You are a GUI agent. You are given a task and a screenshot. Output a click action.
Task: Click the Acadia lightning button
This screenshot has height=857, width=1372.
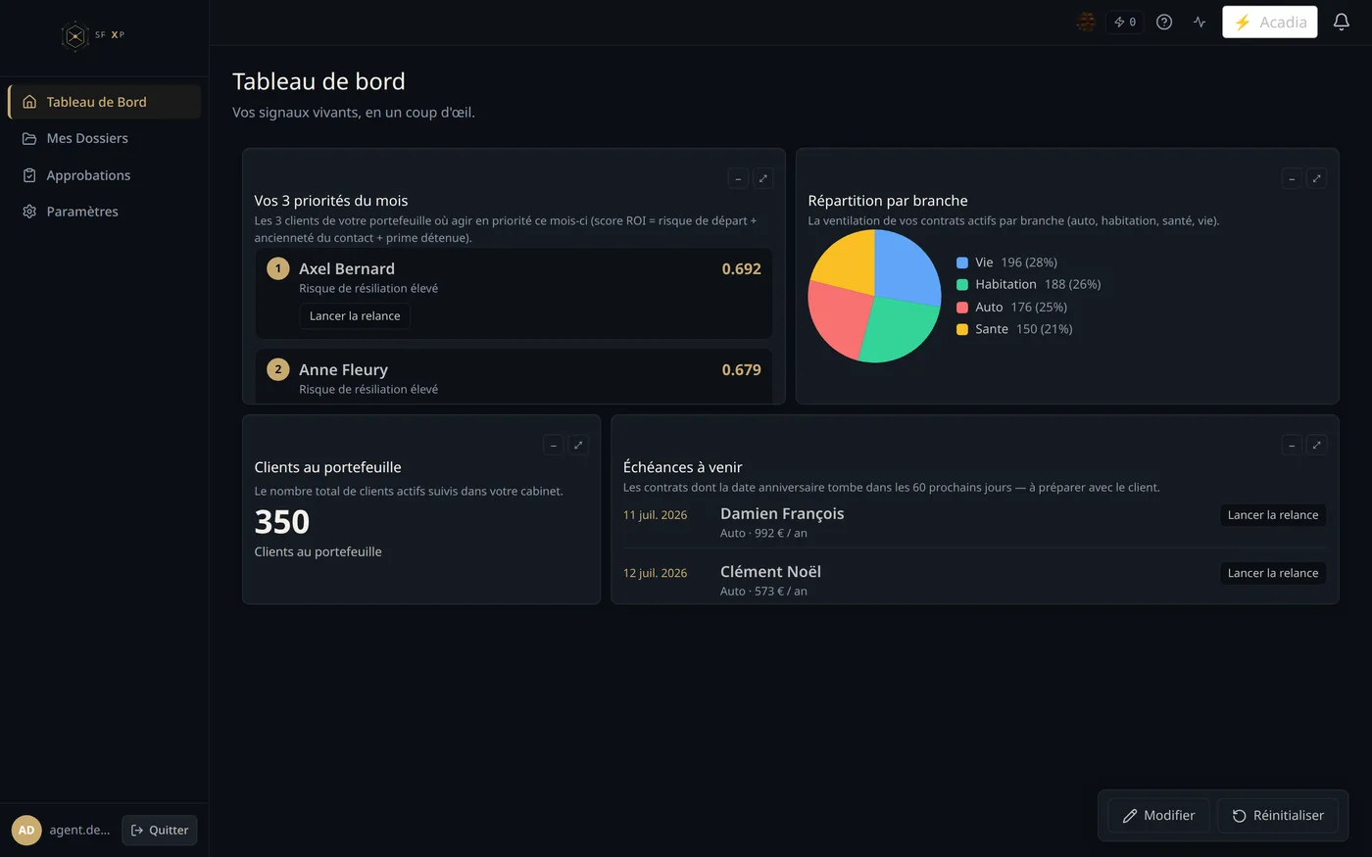coord(1269,22)
